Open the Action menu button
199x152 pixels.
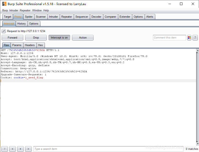tap(83, 38)
